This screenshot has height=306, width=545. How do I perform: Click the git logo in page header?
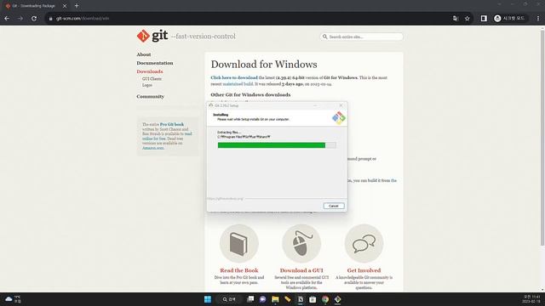coord(152,36)
